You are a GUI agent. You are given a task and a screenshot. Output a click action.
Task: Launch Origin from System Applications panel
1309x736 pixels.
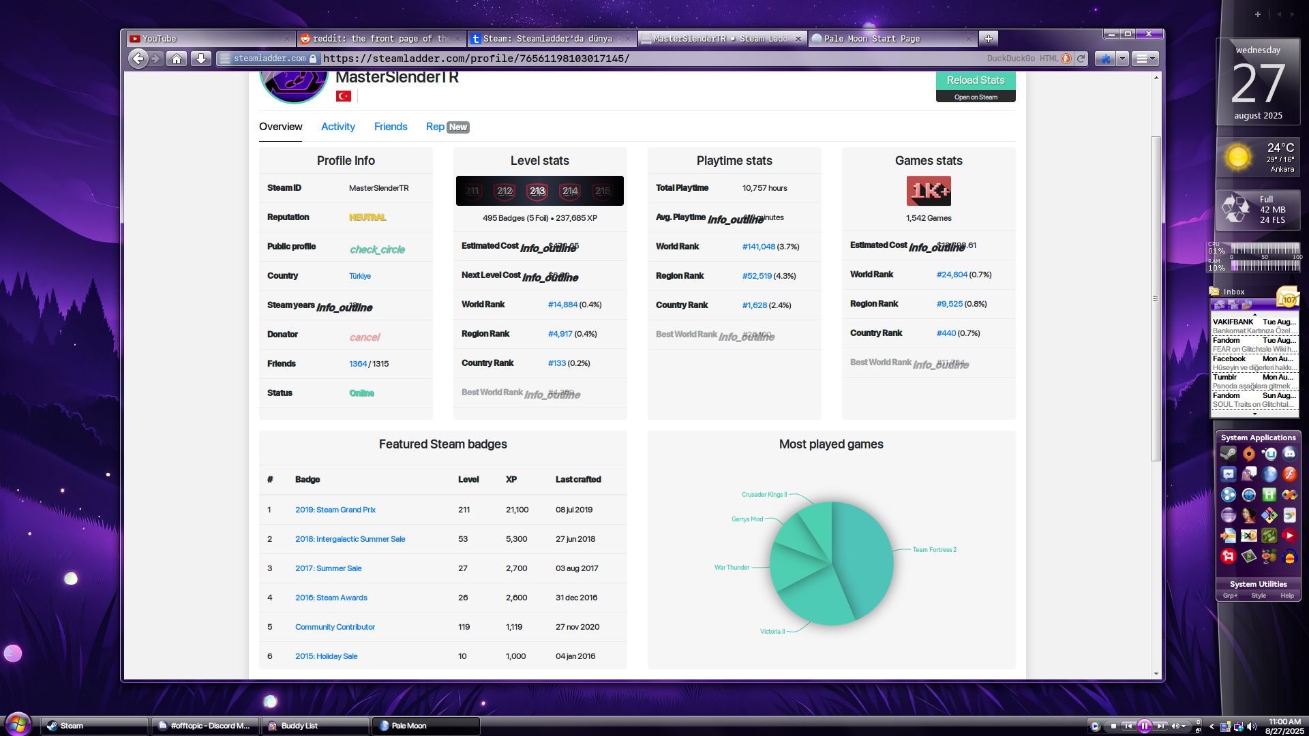[x=1248, y=454]
